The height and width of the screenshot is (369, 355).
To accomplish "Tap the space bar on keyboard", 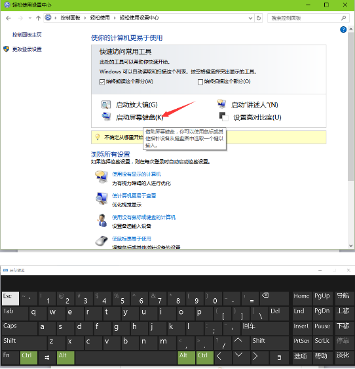I will [x=126, y=357].
